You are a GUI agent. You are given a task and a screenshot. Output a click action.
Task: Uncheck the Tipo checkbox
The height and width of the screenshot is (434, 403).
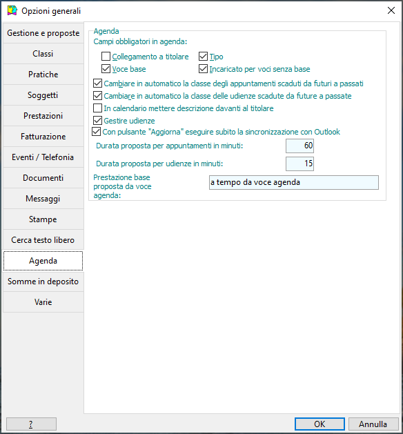coord(203,57)
